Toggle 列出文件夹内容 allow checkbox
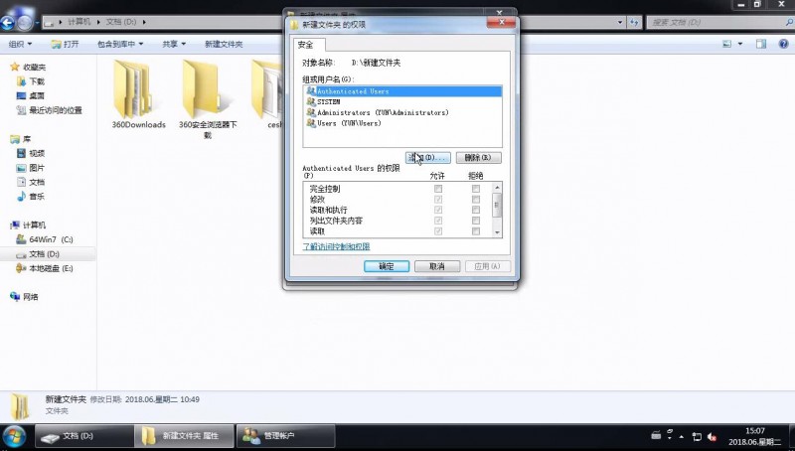This screenshot has width=795, height=451. point(438,221)
